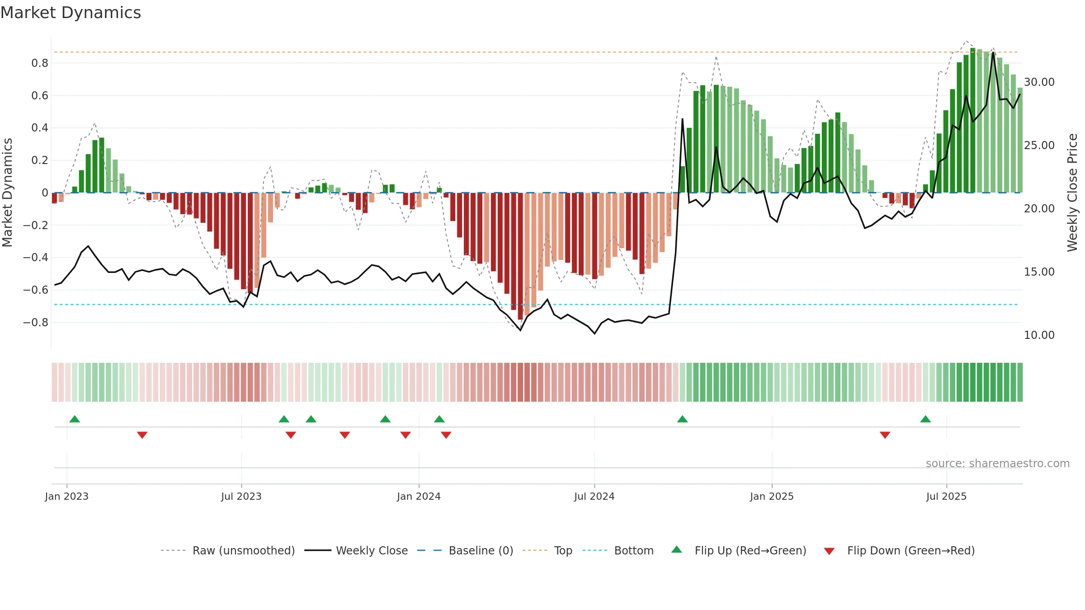Image resolution: width=1085 pixels, height=610 pixels.
Task: Click the Jan 2024 axis label
Action: pyautogui.click(x=419, y=496)
